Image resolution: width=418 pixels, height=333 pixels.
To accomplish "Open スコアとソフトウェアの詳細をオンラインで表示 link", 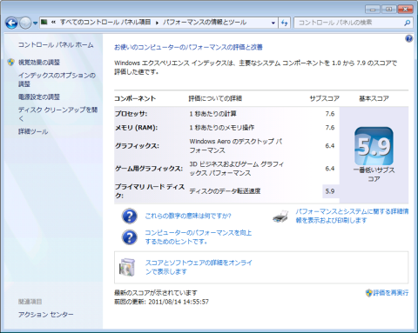I will (199, 267).
